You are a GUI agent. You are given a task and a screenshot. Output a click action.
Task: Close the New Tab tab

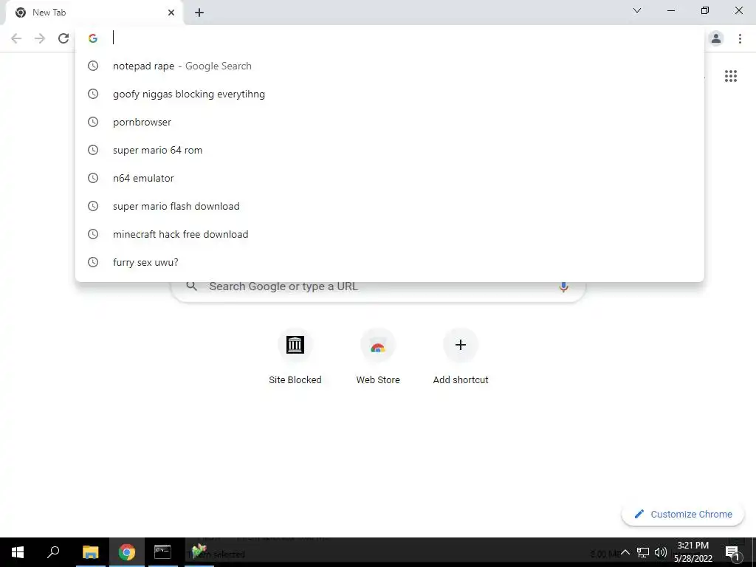point(171,13)
